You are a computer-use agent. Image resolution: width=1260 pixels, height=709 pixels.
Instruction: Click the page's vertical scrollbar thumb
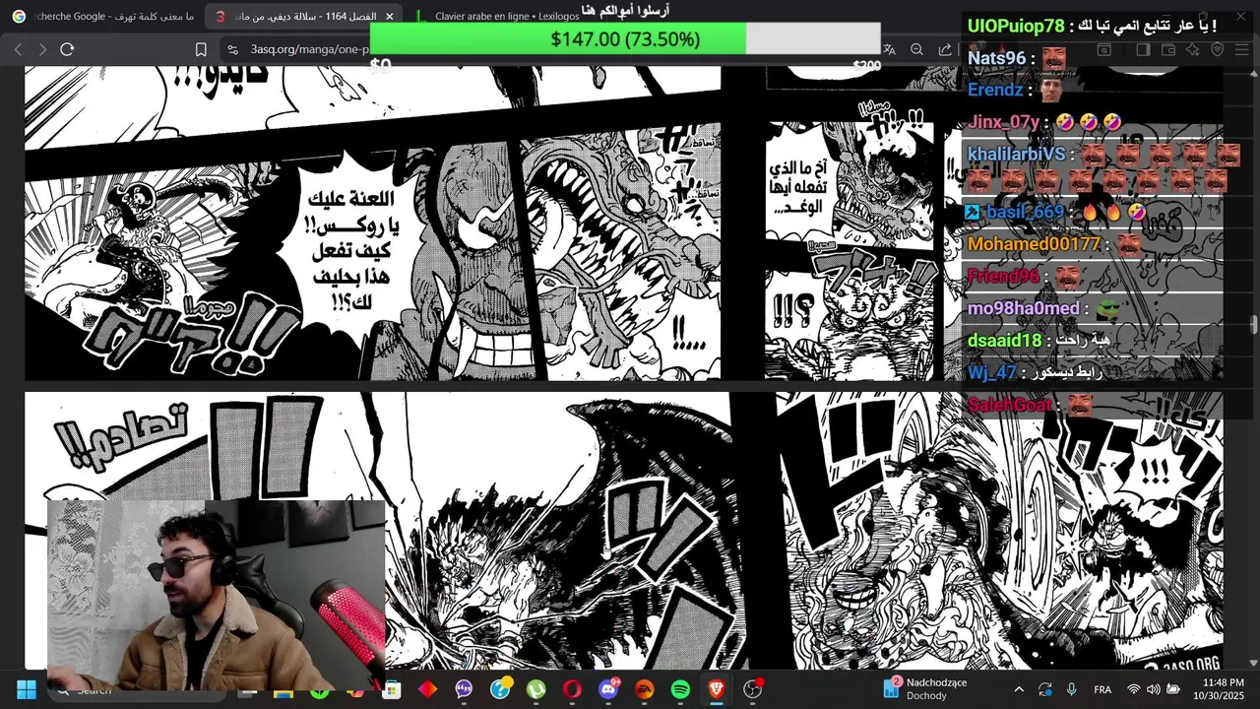click(x=1253, y=325)
